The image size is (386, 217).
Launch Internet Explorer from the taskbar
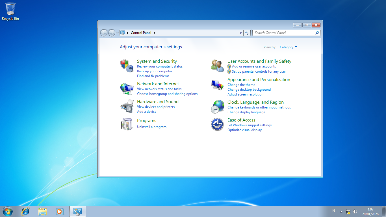click(25, 211)
